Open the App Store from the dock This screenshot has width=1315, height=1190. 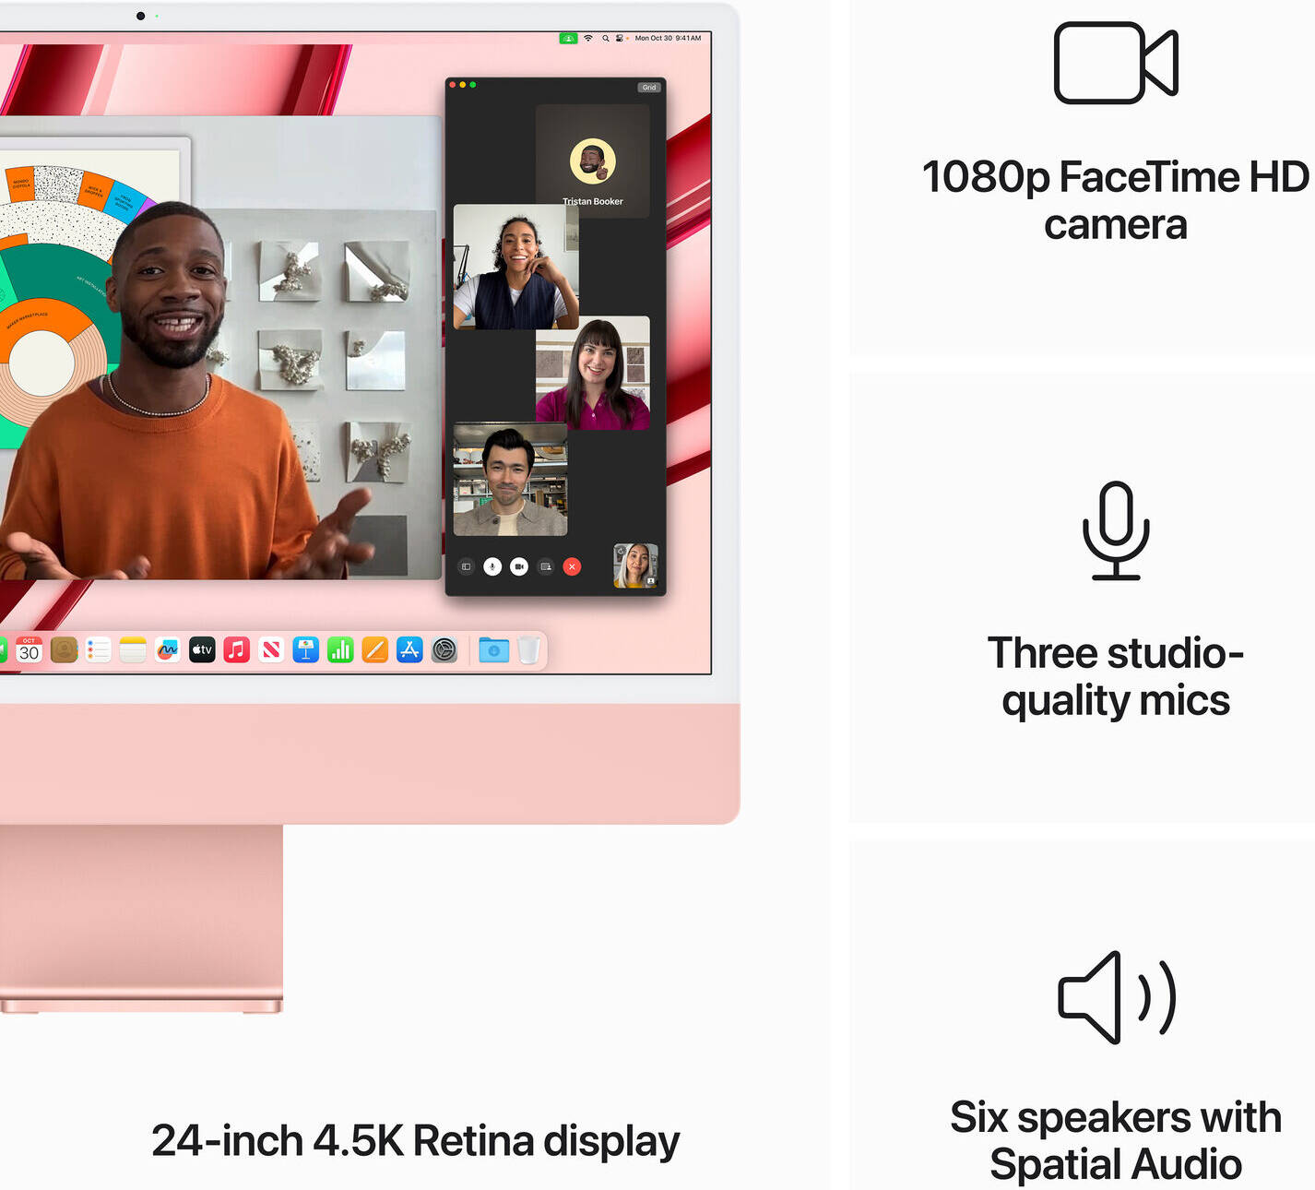click(x=409, y=650)
